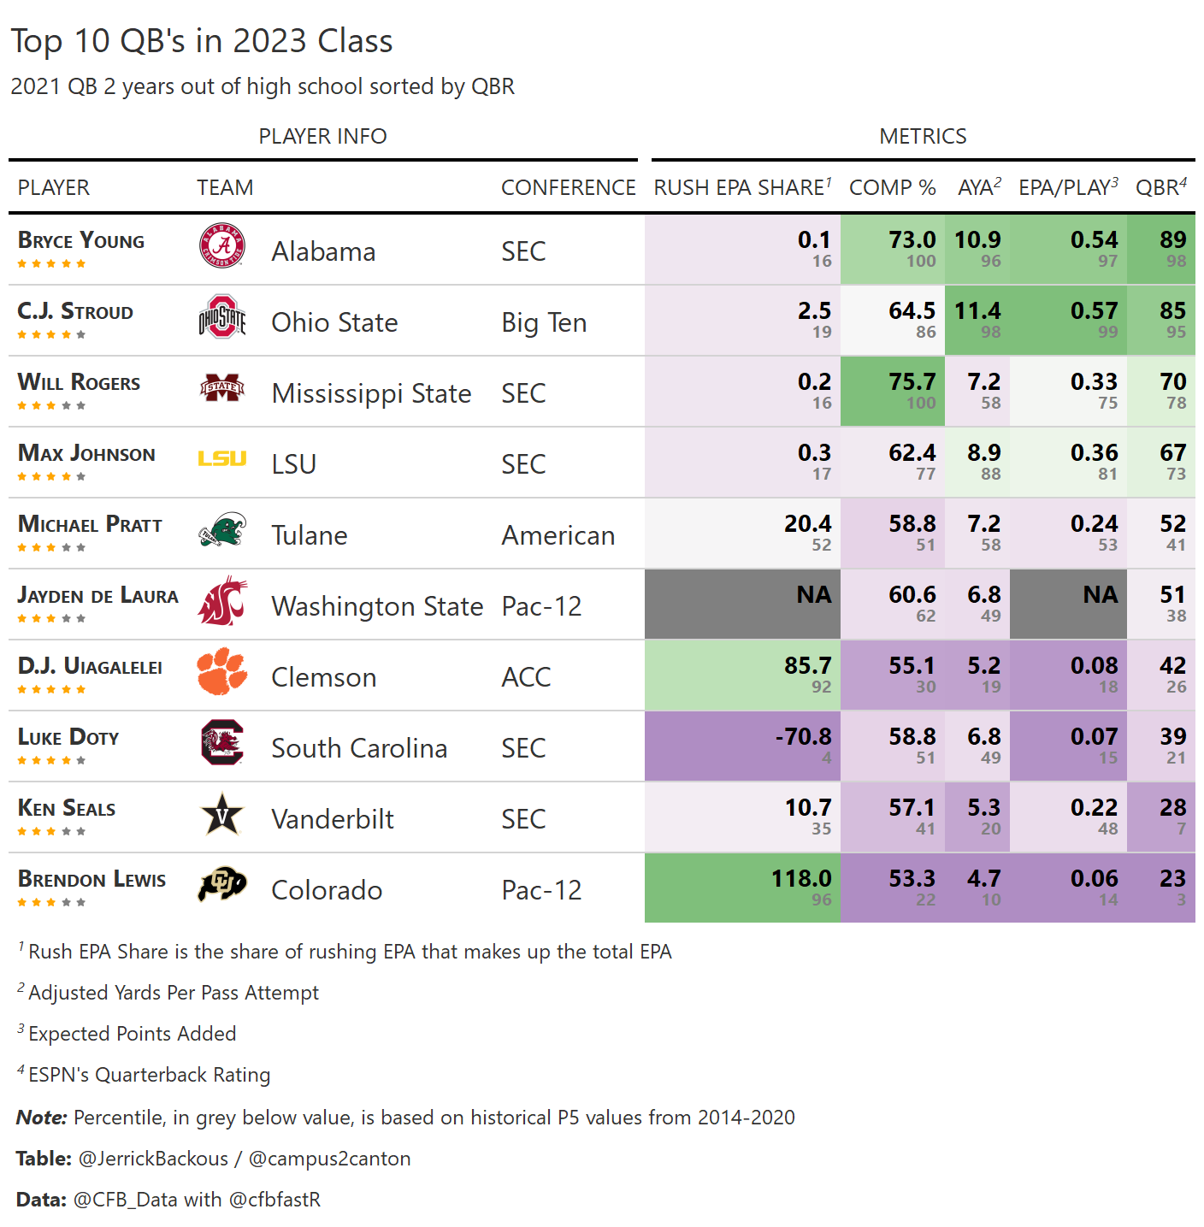This screenshot has width=1204, height=1227.
Task: Select the COMP % column header
Action: (x=892, y=188)
